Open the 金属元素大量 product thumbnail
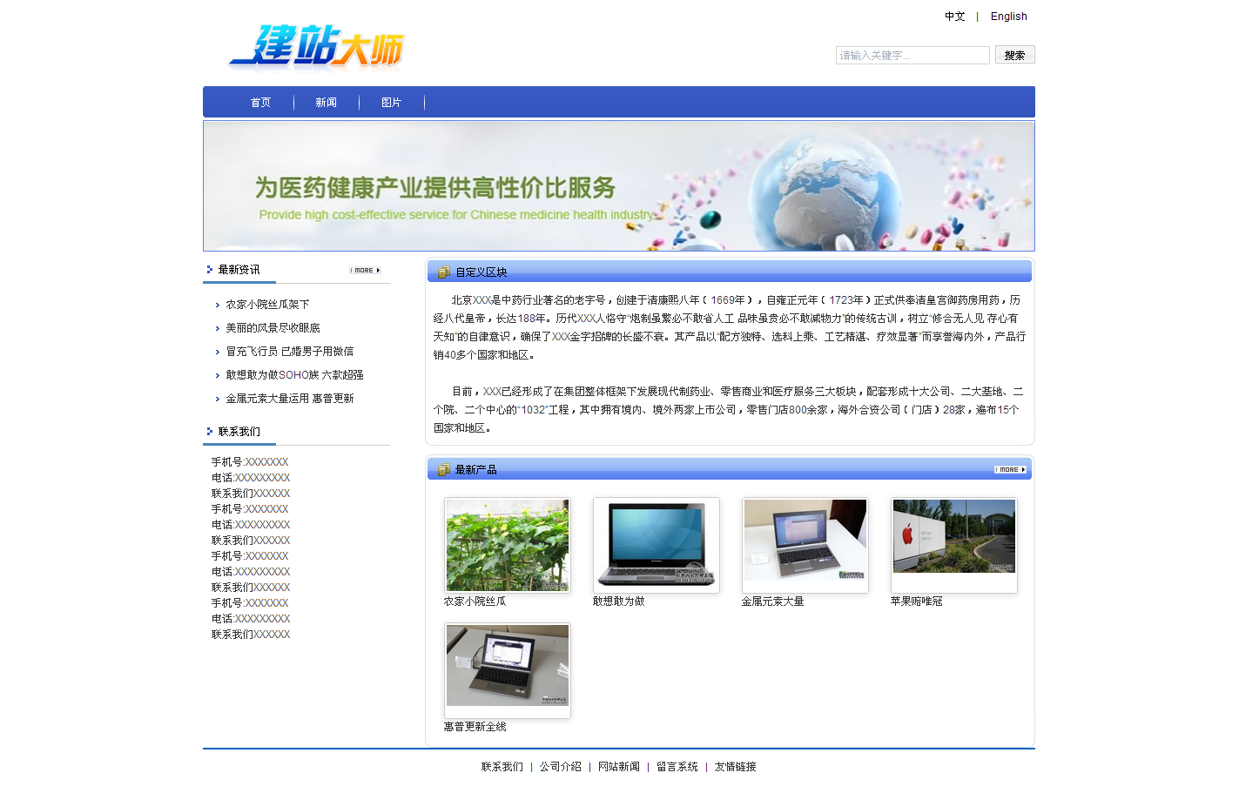Viewport: 1239px width, 793px height. tap(805, 546)
